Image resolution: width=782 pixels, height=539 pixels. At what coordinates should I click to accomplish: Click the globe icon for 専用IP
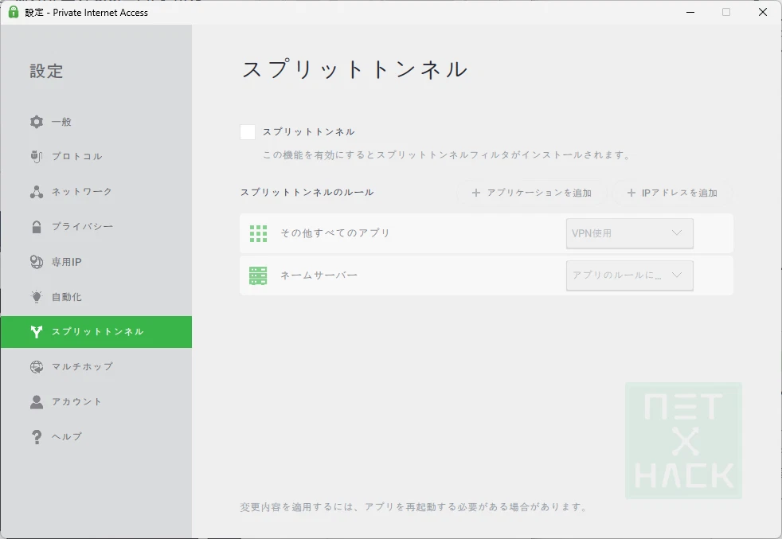pos(37,262)
